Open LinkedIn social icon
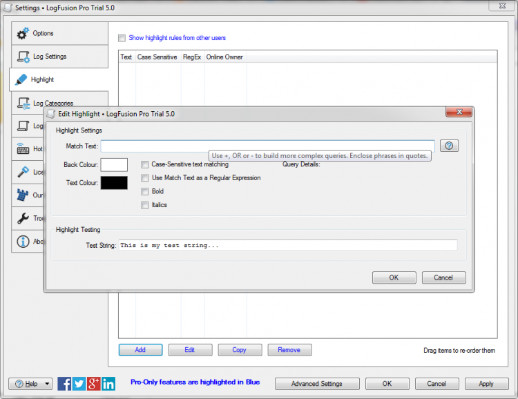 pyautogui.click(x=108, y=384)
